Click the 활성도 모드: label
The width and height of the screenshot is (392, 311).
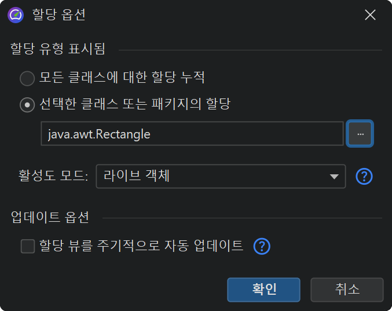pyautogui.click(x=53, y=176)
